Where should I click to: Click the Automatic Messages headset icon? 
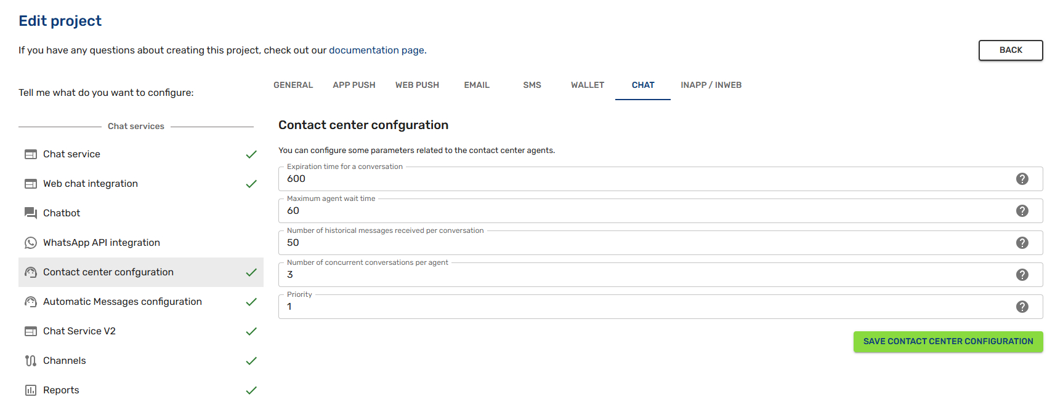click(31, 302)
